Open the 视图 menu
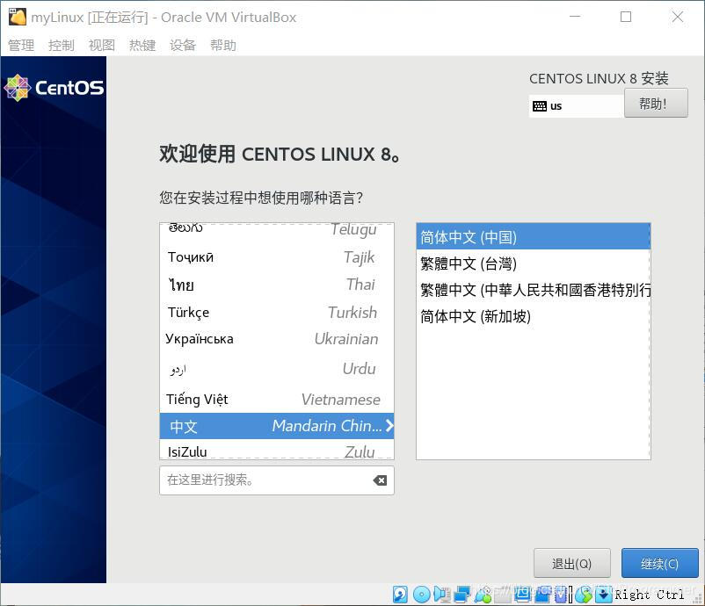The height and width of the screenshot is (606, 705). tap(102, 45)
